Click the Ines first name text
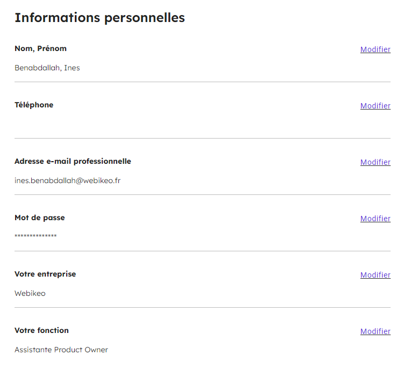 point(72,68)
